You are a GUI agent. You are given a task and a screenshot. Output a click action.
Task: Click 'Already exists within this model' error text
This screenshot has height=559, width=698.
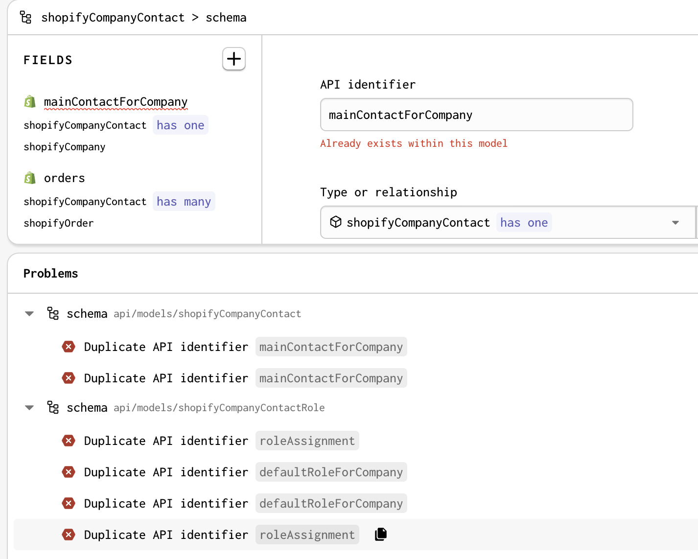[414, 143]
